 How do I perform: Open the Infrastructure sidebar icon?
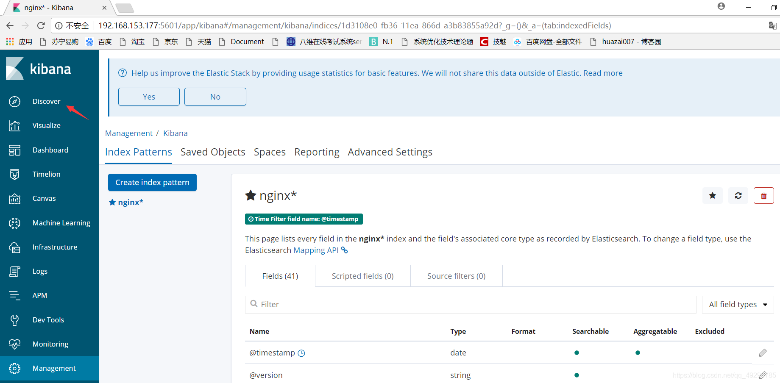pos(14,247)
